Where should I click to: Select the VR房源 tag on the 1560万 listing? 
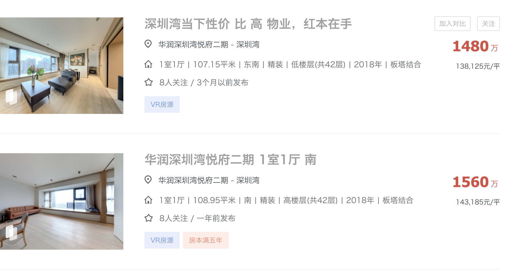click(162, 240)
